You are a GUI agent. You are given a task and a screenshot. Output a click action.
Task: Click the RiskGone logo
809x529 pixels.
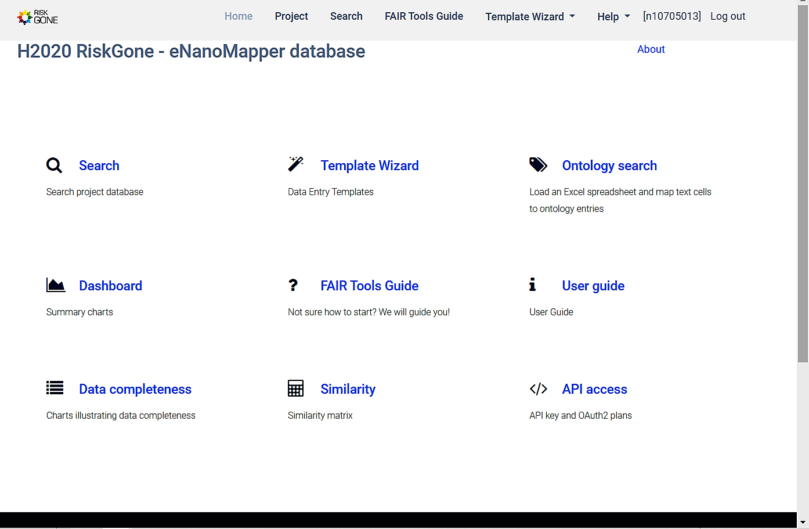(x=38, y=17)
